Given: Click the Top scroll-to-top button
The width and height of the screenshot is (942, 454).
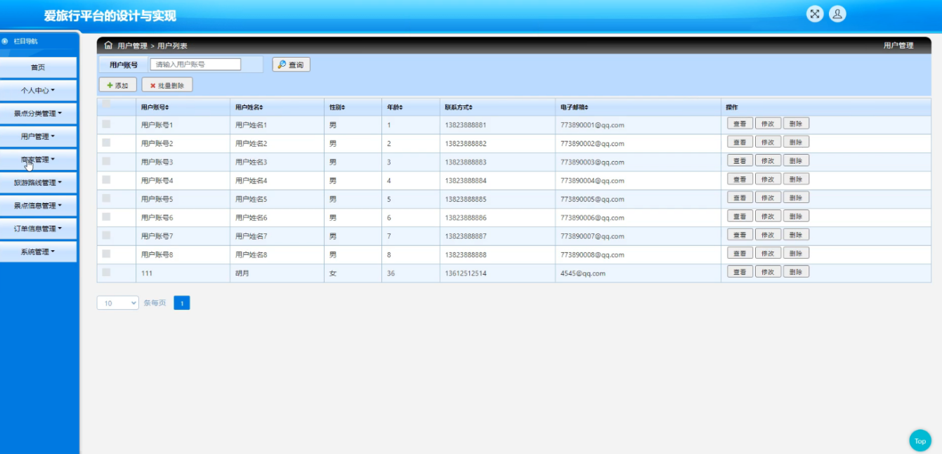Looking at the screenshot, I should [x=920, y=441].
